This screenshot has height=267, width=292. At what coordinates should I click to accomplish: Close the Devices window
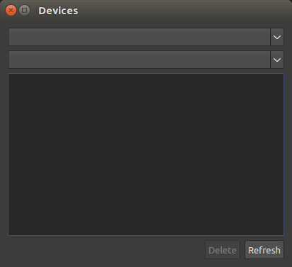click(x=11, y=11)
